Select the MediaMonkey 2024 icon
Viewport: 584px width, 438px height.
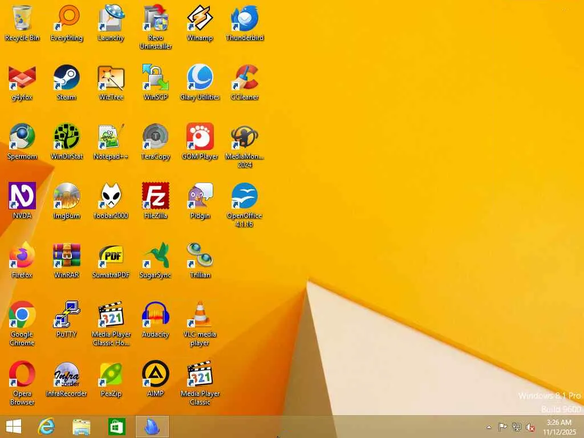coord(245,145)
